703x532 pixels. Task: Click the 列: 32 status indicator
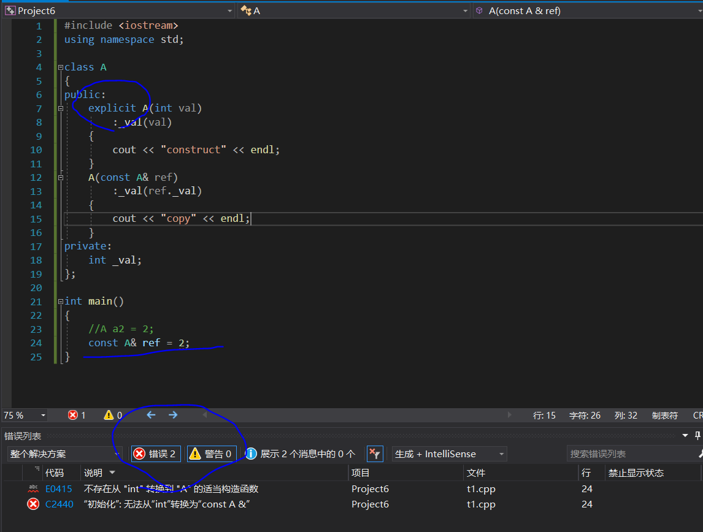pyautogui.click(x=626, y=416)
